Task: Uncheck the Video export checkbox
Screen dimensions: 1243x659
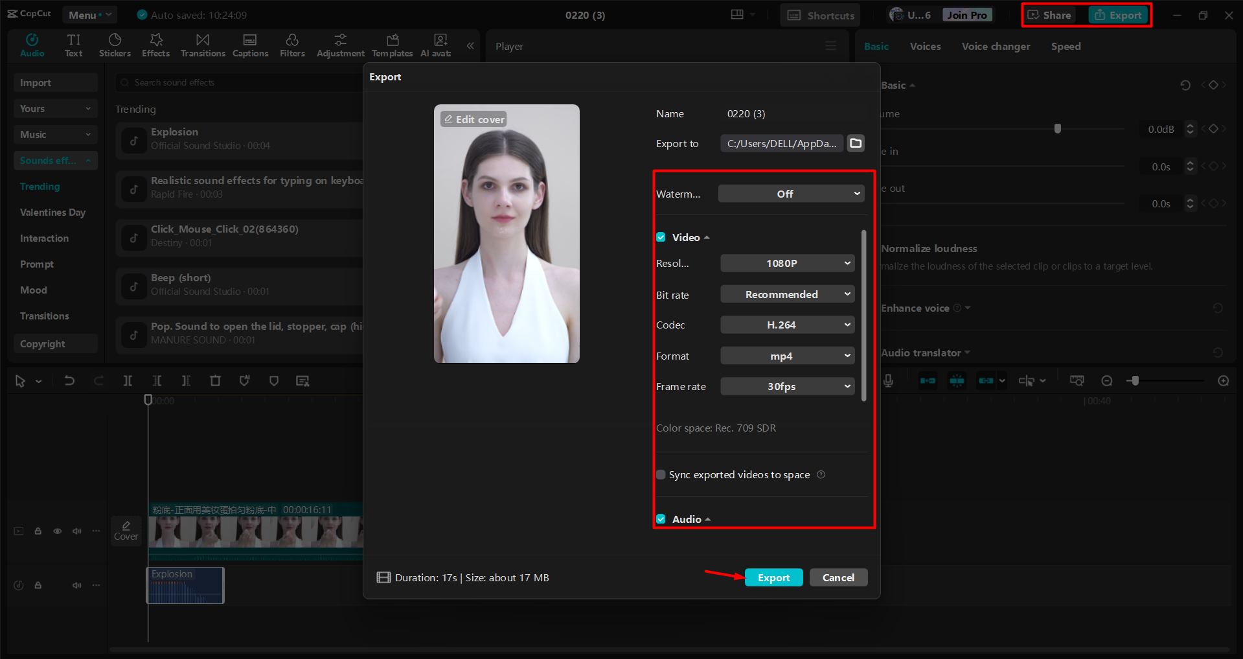Action: [661, 237]
